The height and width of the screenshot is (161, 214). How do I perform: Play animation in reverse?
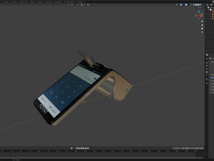coord(81,148)
